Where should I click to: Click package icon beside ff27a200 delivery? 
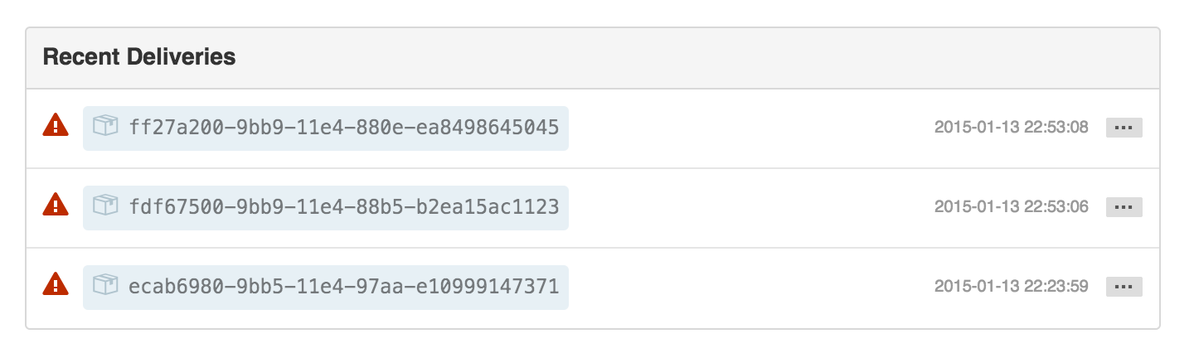tap(105, 127)
